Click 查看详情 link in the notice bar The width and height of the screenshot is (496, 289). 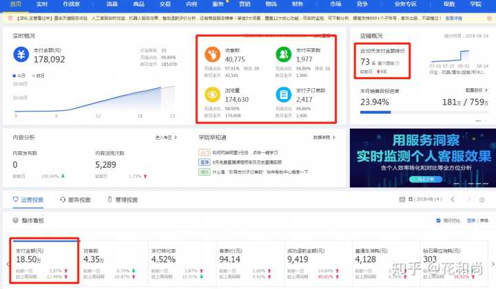click(x=475, y=18)
